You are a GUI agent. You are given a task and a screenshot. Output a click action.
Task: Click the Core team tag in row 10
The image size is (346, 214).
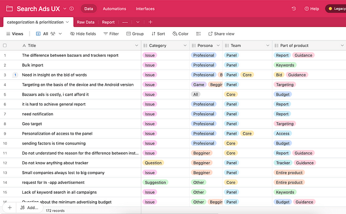click(231, 143)
